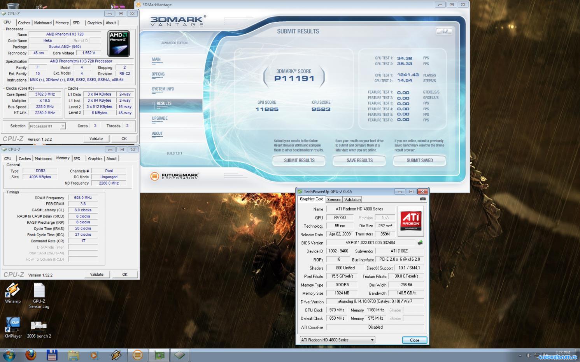Open the SPD tab in lower CPU-Z
Image resolution: width=580 pixels, height=362 pixels.
[x=77, y=158]
